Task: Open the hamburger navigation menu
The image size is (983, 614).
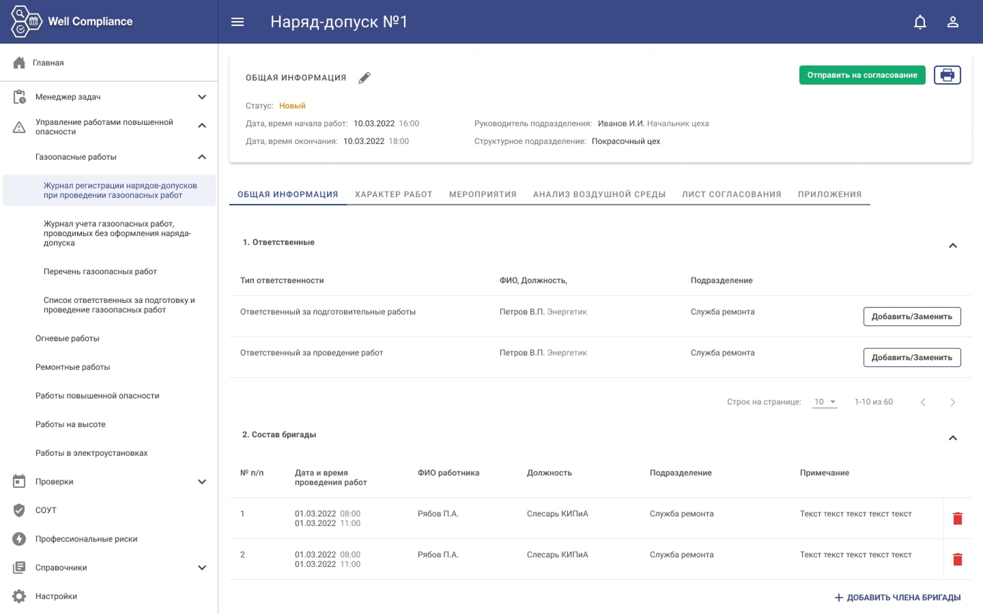Action: tap(237, 22)
